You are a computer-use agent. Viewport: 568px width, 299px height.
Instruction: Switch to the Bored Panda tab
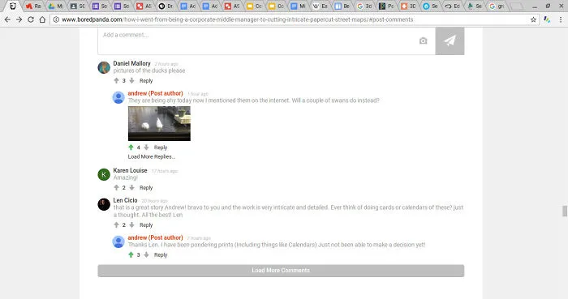click(x=13, y=6)
